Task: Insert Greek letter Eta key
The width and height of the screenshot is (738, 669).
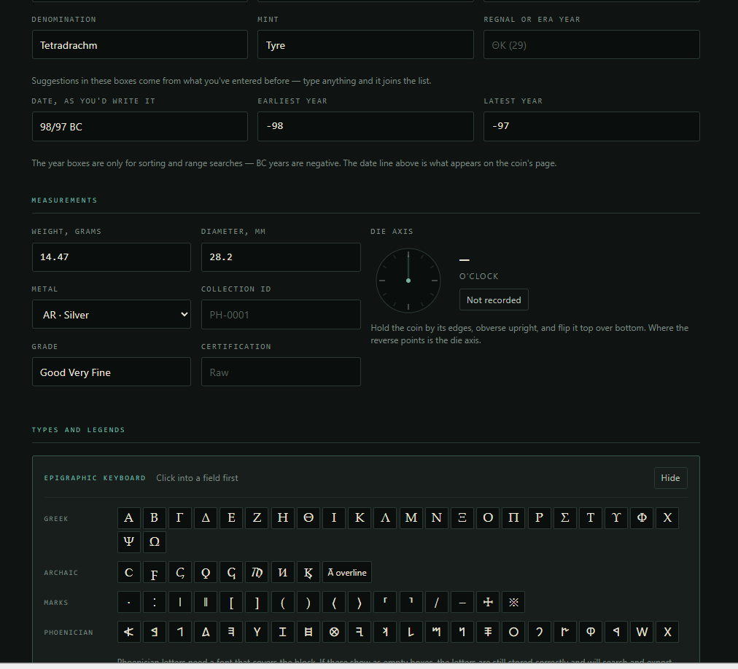Action: click(282, 518)
